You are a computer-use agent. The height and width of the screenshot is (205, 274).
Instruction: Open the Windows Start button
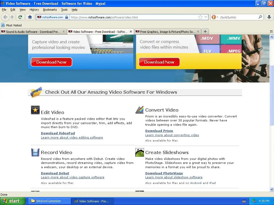click(13, 201)
